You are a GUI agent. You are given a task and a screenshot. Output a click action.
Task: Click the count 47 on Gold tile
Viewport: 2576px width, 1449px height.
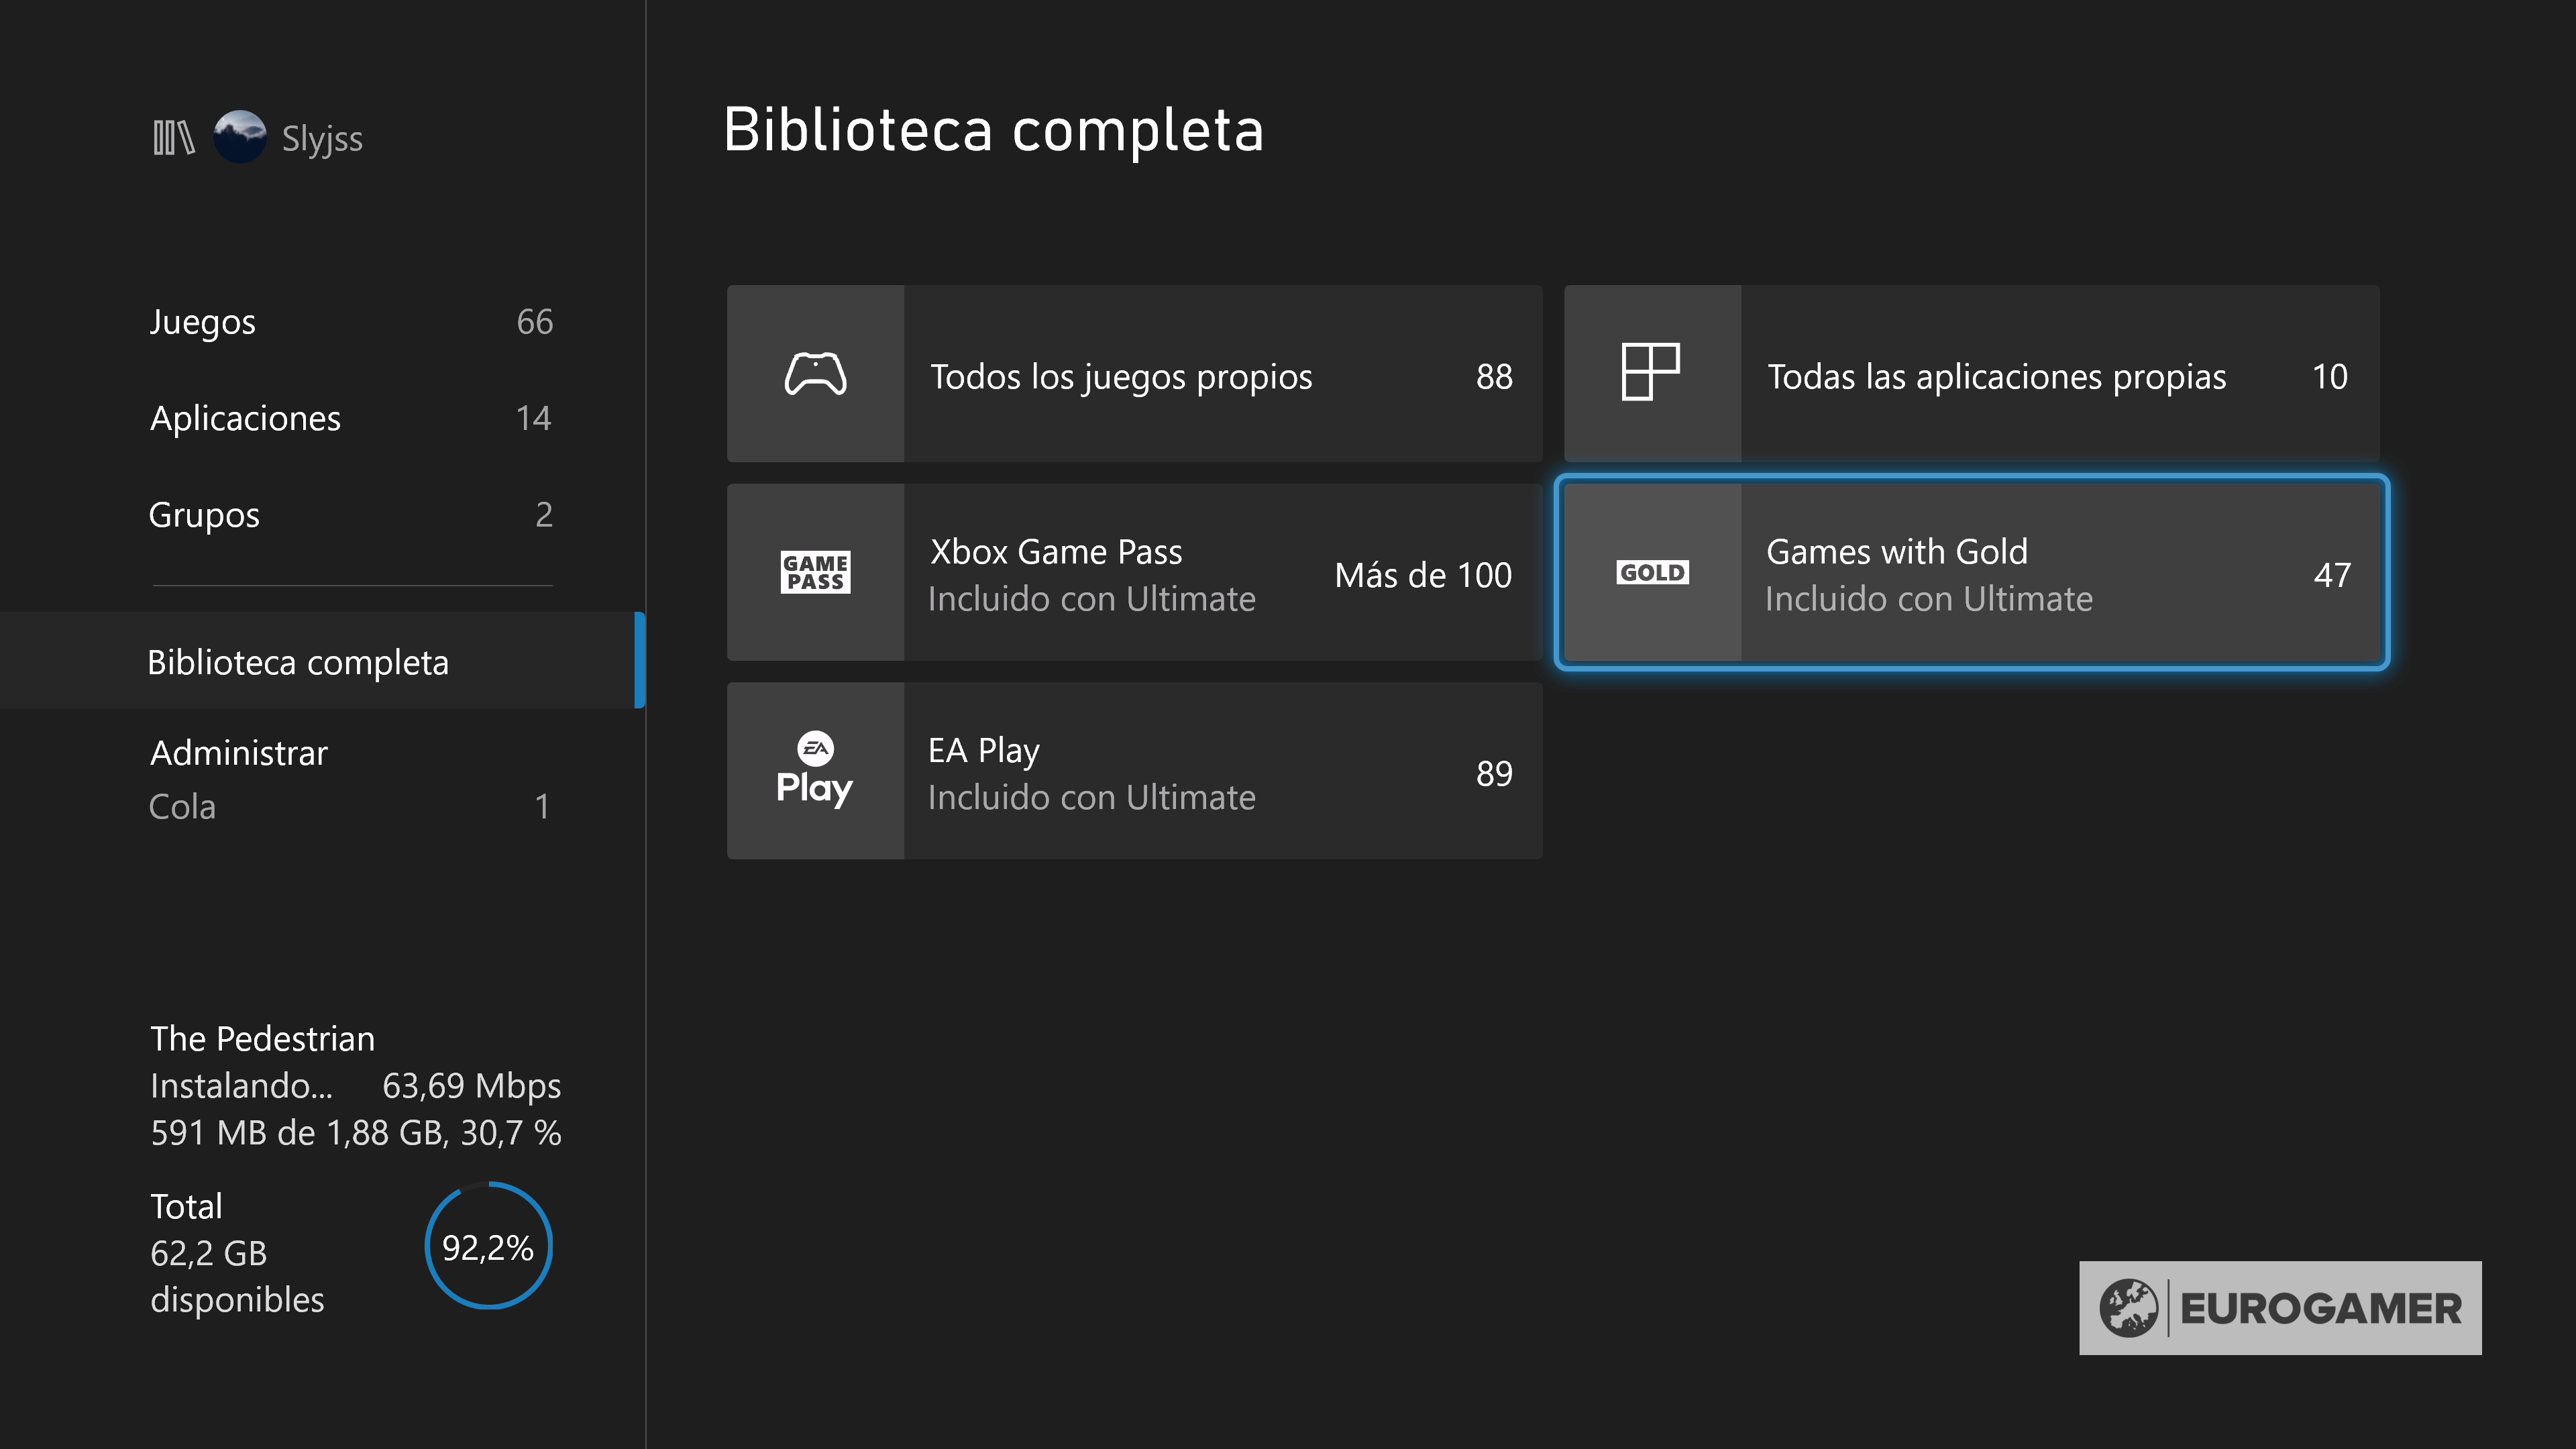tap(2331, 575)
